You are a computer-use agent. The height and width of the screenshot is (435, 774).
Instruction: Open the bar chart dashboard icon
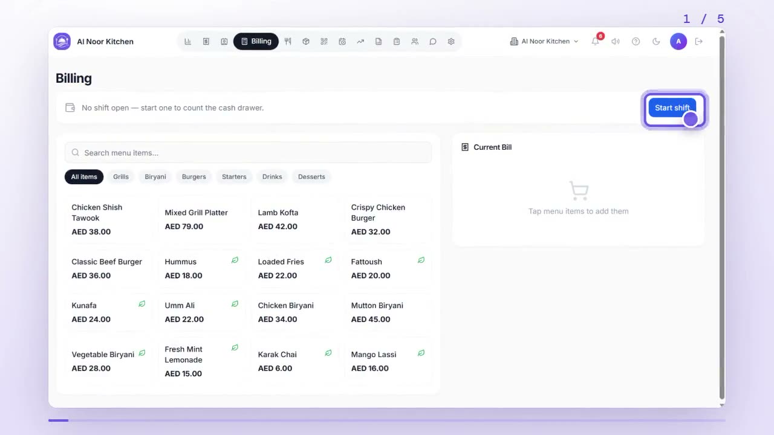pos(188,42)
